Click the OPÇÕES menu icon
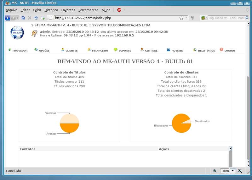 pos(36,50)
